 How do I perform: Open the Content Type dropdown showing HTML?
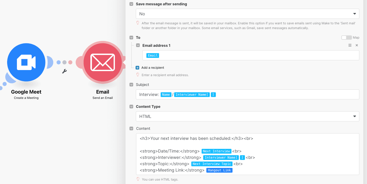click(247, 116)
